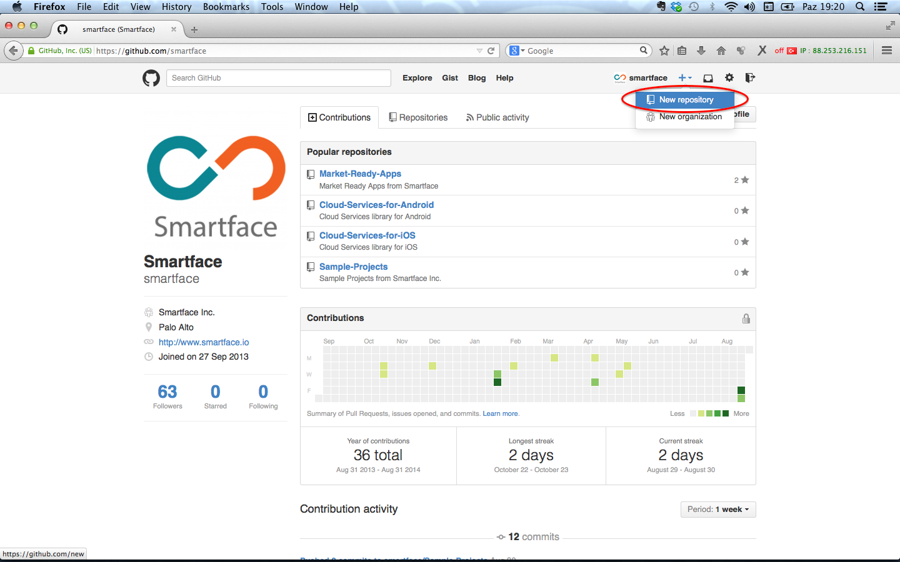Image resolution: width=900 pixels, height=562 pixels.
Task: Click darkest green contribution square in August
Action: click(x=741, y=390)
